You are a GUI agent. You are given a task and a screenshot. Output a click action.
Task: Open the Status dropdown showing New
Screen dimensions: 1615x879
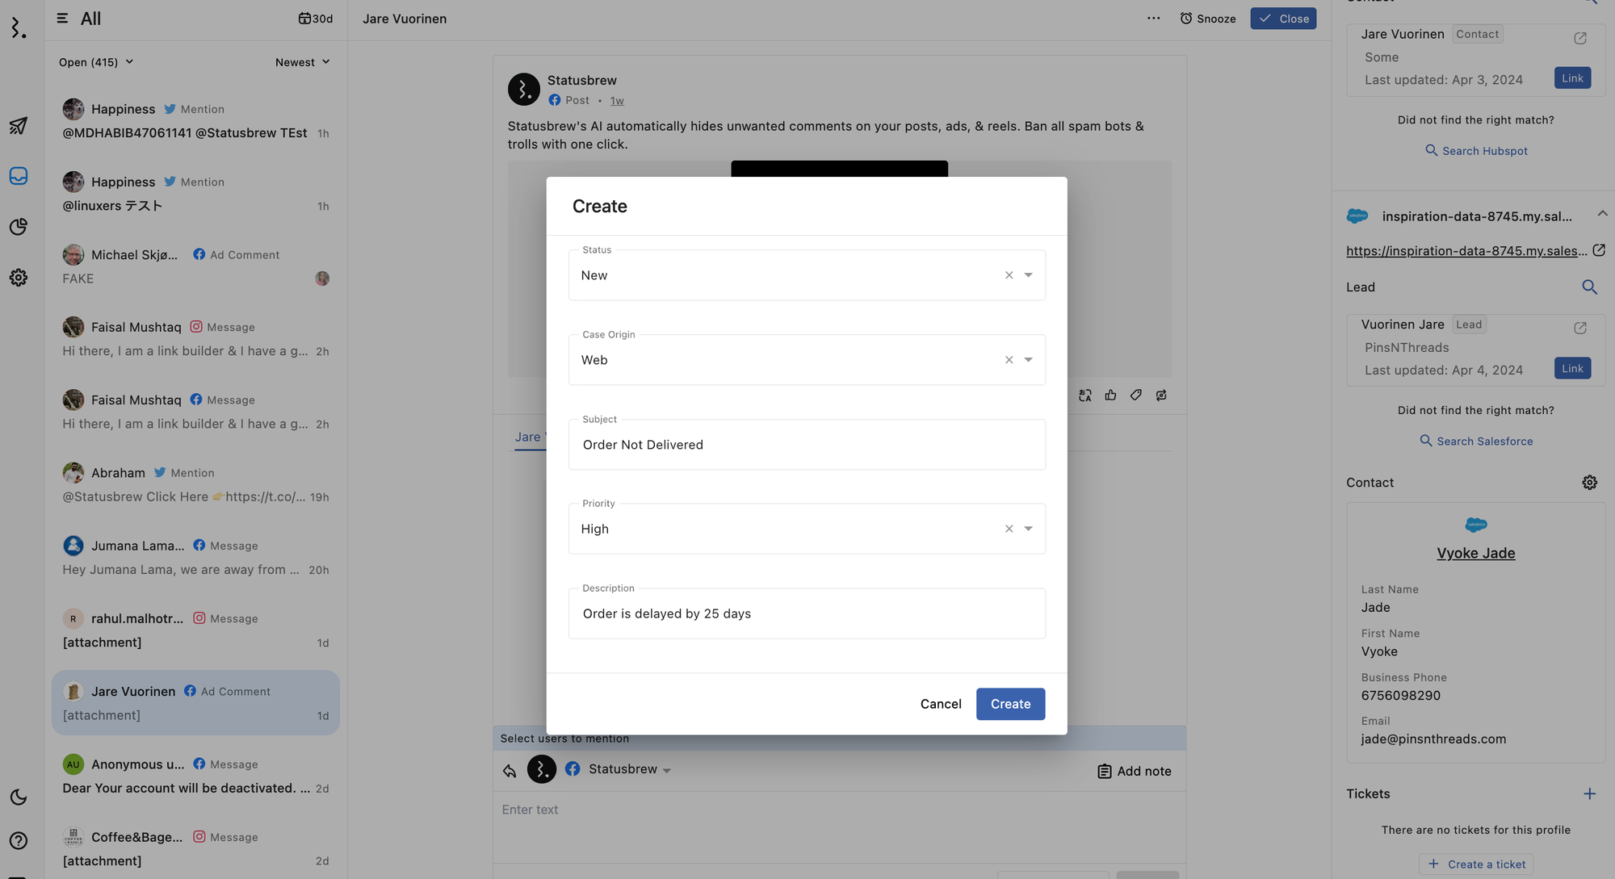click(x=1028, y=274)
